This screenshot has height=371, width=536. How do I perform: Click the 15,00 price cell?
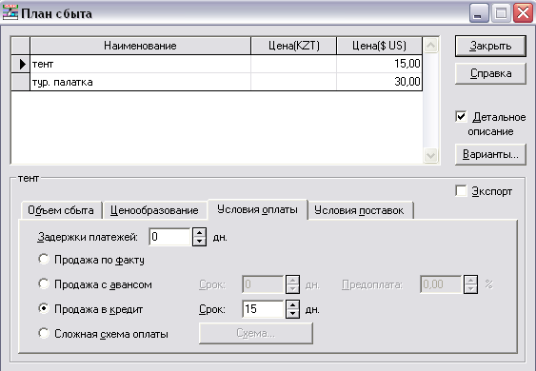tap(379, 64)
